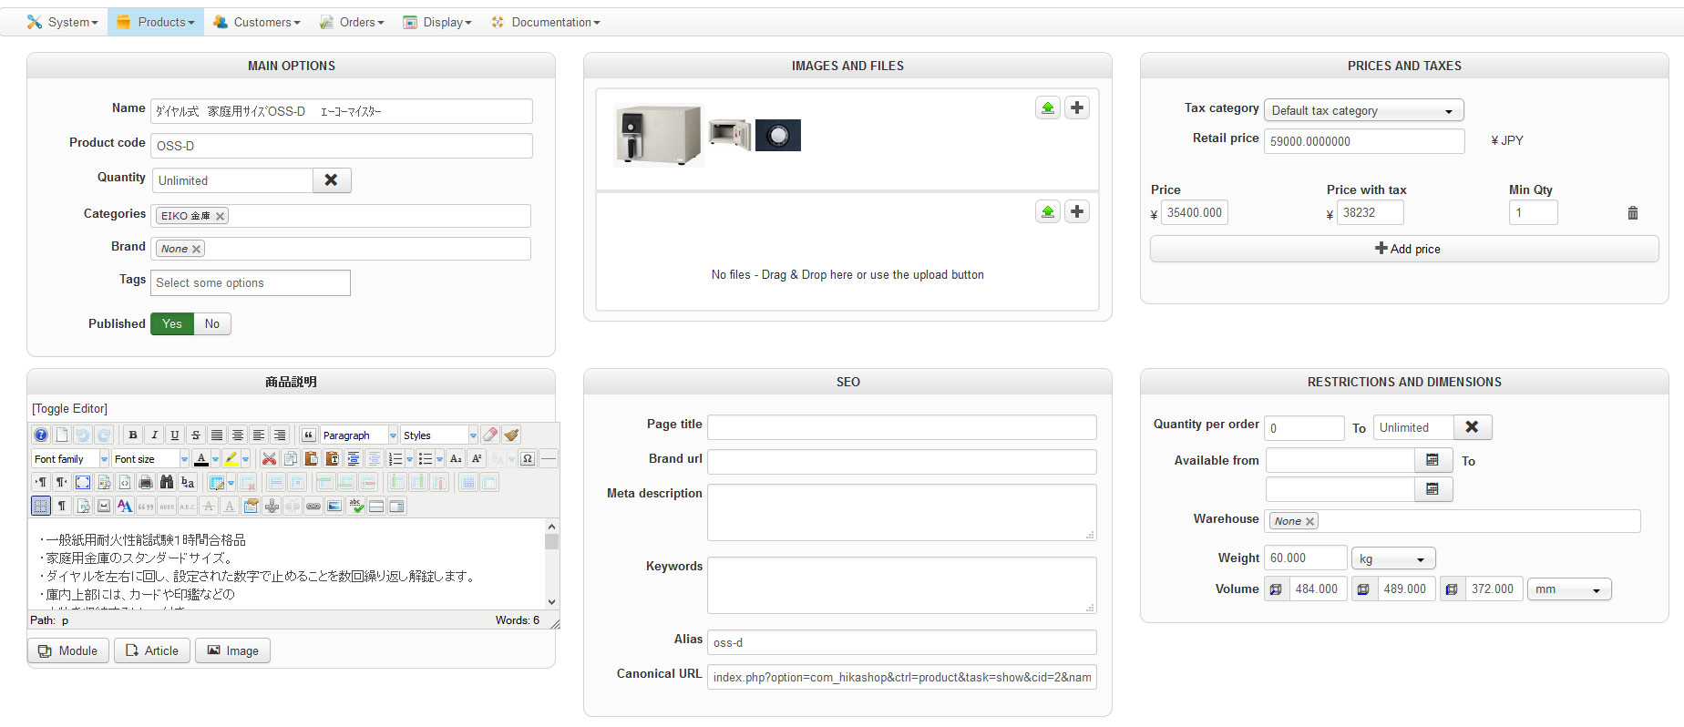Open find with the binoculars icon
The height and width of the screenshot is (727, 1684).
pyautogui.click(x=167, y=483)
